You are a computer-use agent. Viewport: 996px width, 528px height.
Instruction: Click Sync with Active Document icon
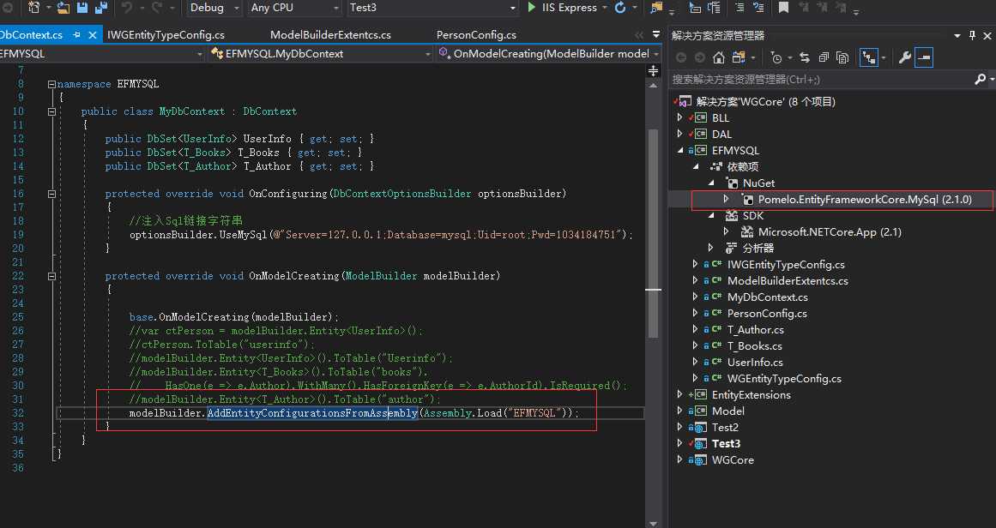click(x=805, y=57)
